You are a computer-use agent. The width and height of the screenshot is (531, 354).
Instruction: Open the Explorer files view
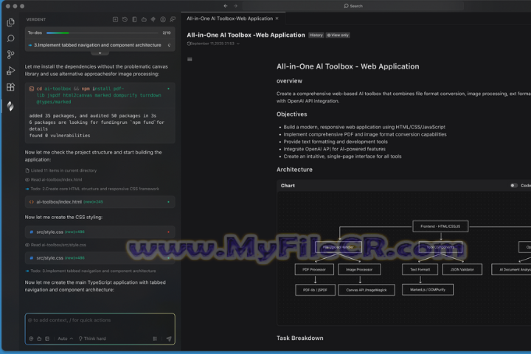[10, 22]
